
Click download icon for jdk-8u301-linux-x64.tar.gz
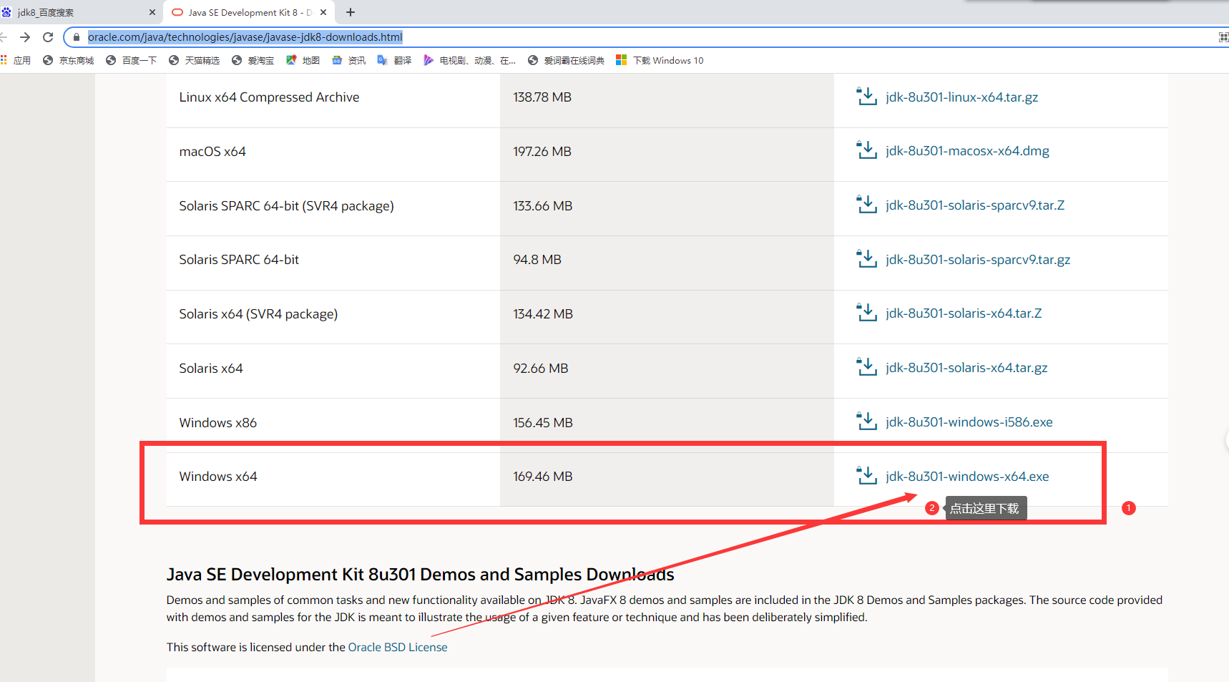pyautogui.click(x=866, y=97)
